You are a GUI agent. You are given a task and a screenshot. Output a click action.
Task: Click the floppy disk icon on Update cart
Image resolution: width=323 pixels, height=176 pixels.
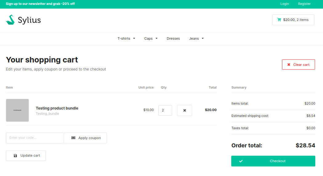click(15, 156)
